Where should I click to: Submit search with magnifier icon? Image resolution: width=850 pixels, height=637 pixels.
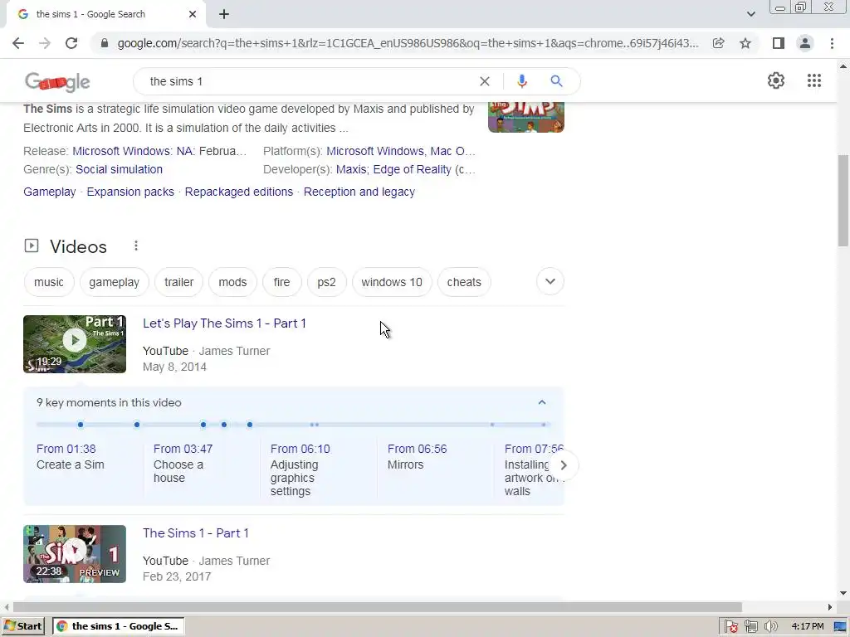[556, 81]
